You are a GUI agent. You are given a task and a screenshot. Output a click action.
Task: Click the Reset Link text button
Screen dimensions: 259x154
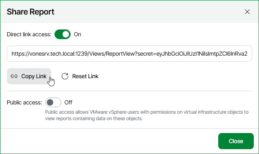pyautogui.click(x=85, y=76)
